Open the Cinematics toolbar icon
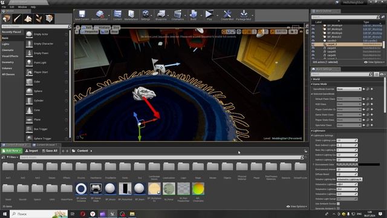The width and height of the screenshot is (387, 218). [x=177, y=14]
